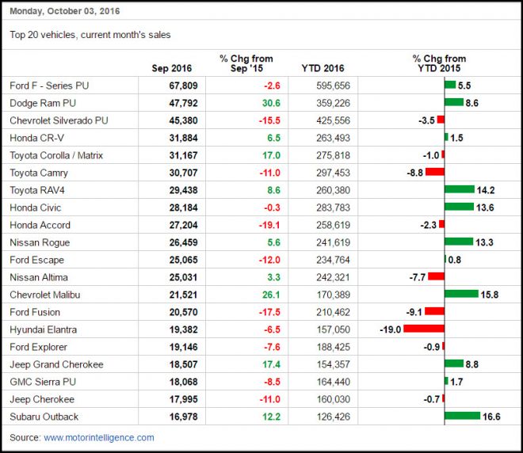Click the green bar labeled 15.8
Screen dimensions: 523x453
[462, 294]
